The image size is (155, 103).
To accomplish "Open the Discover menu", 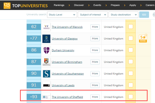I will (x=79, y=5).
